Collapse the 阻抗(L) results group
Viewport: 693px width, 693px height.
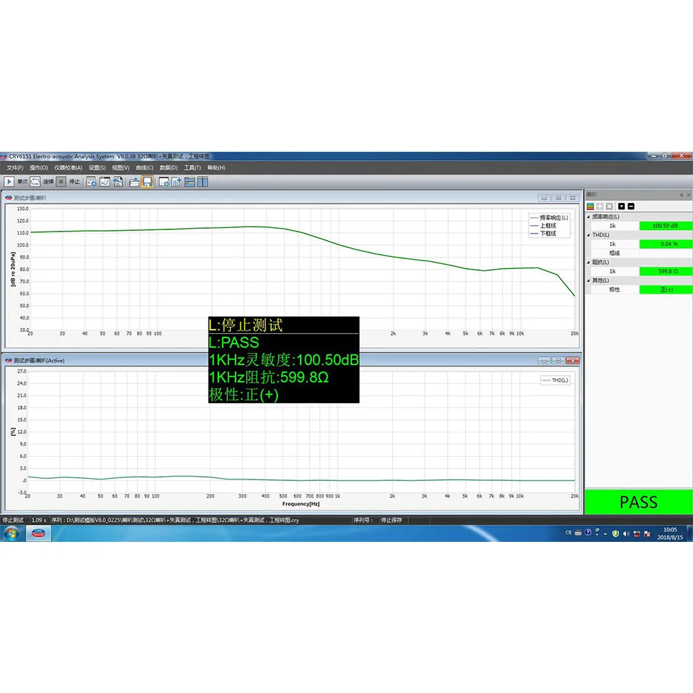point(590,262)
